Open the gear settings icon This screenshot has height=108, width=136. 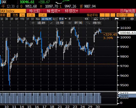pos(132,19)
